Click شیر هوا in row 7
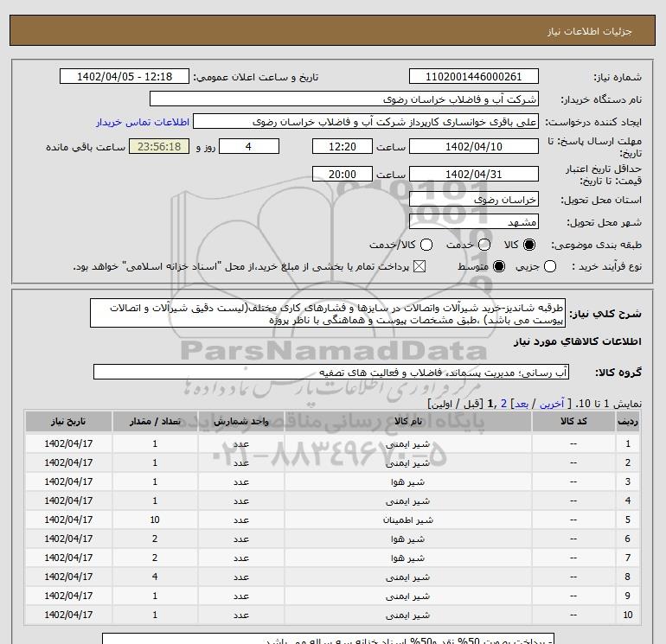The height and width of the screenshot is (644, 666). click(407, 558)
